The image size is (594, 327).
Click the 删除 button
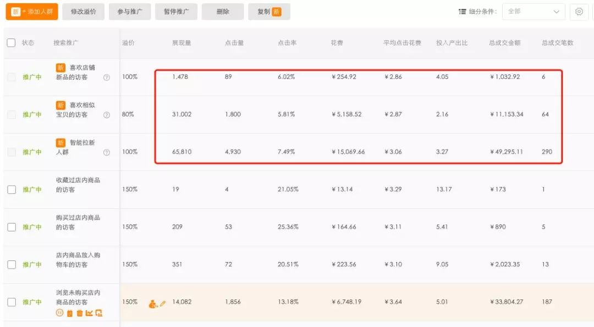(x=223, y=12)
